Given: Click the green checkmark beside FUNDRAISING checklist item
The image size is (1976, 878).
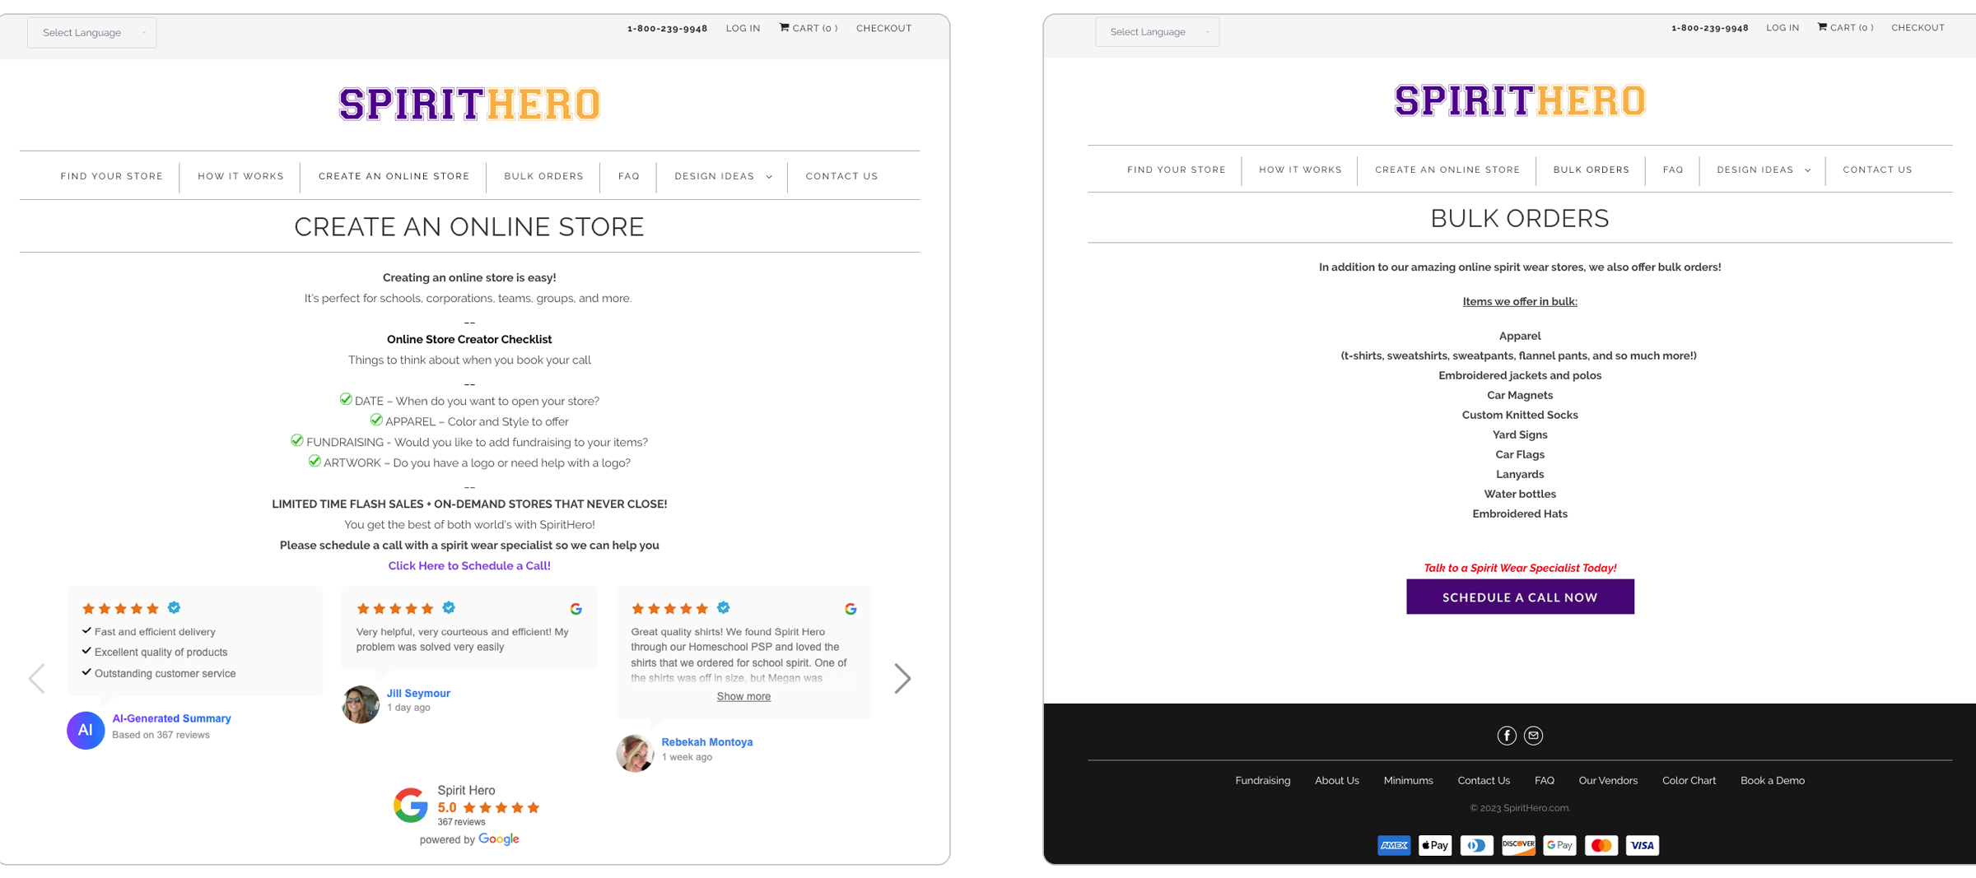Looking at the screenshot, I should (297, 441).
